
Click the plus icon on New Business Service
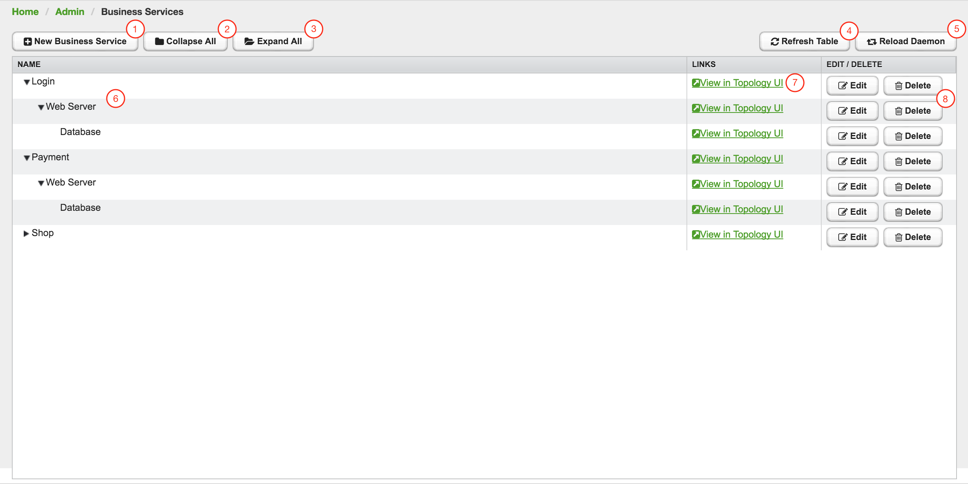28,41
